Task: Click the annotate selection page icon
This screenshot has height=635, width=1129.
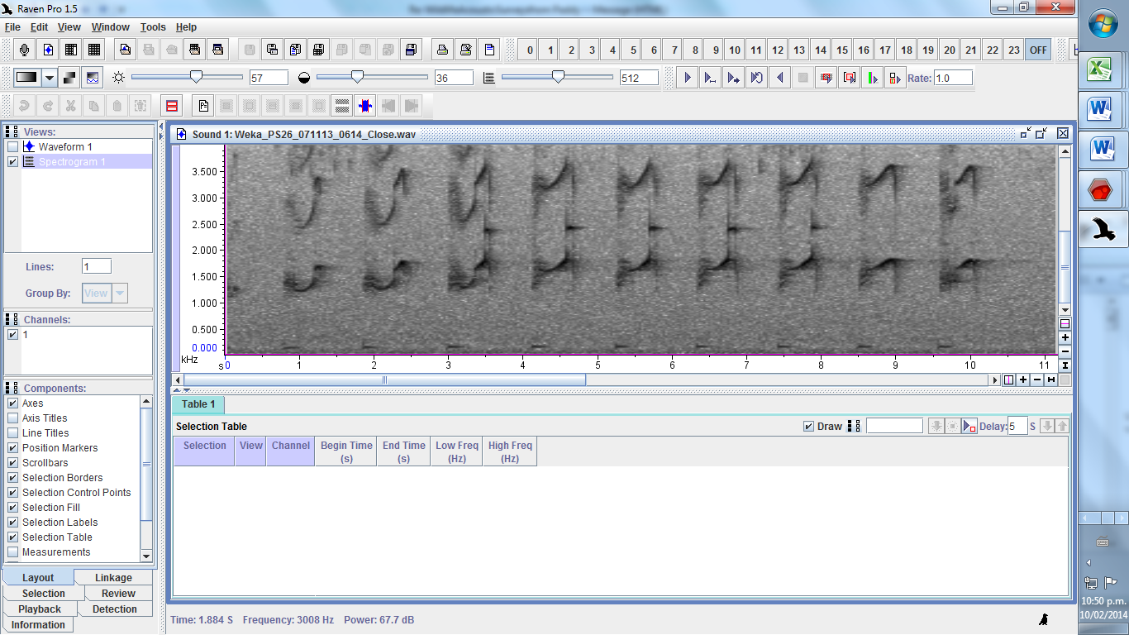Action: tap(203, 106)
